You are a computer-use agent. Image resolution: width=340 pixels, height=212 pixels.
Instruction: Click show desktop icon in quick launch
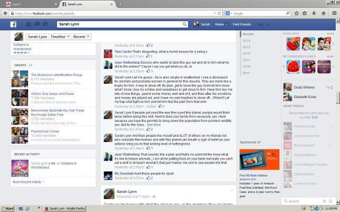point(21,209)
